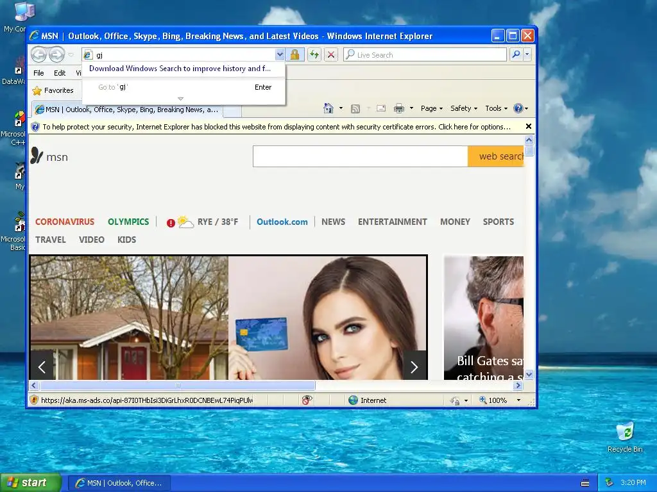Image resolution: width=657 pixels, height=492 pixels.
Task: Click the Print icon
Action: [x=399, y=109]
